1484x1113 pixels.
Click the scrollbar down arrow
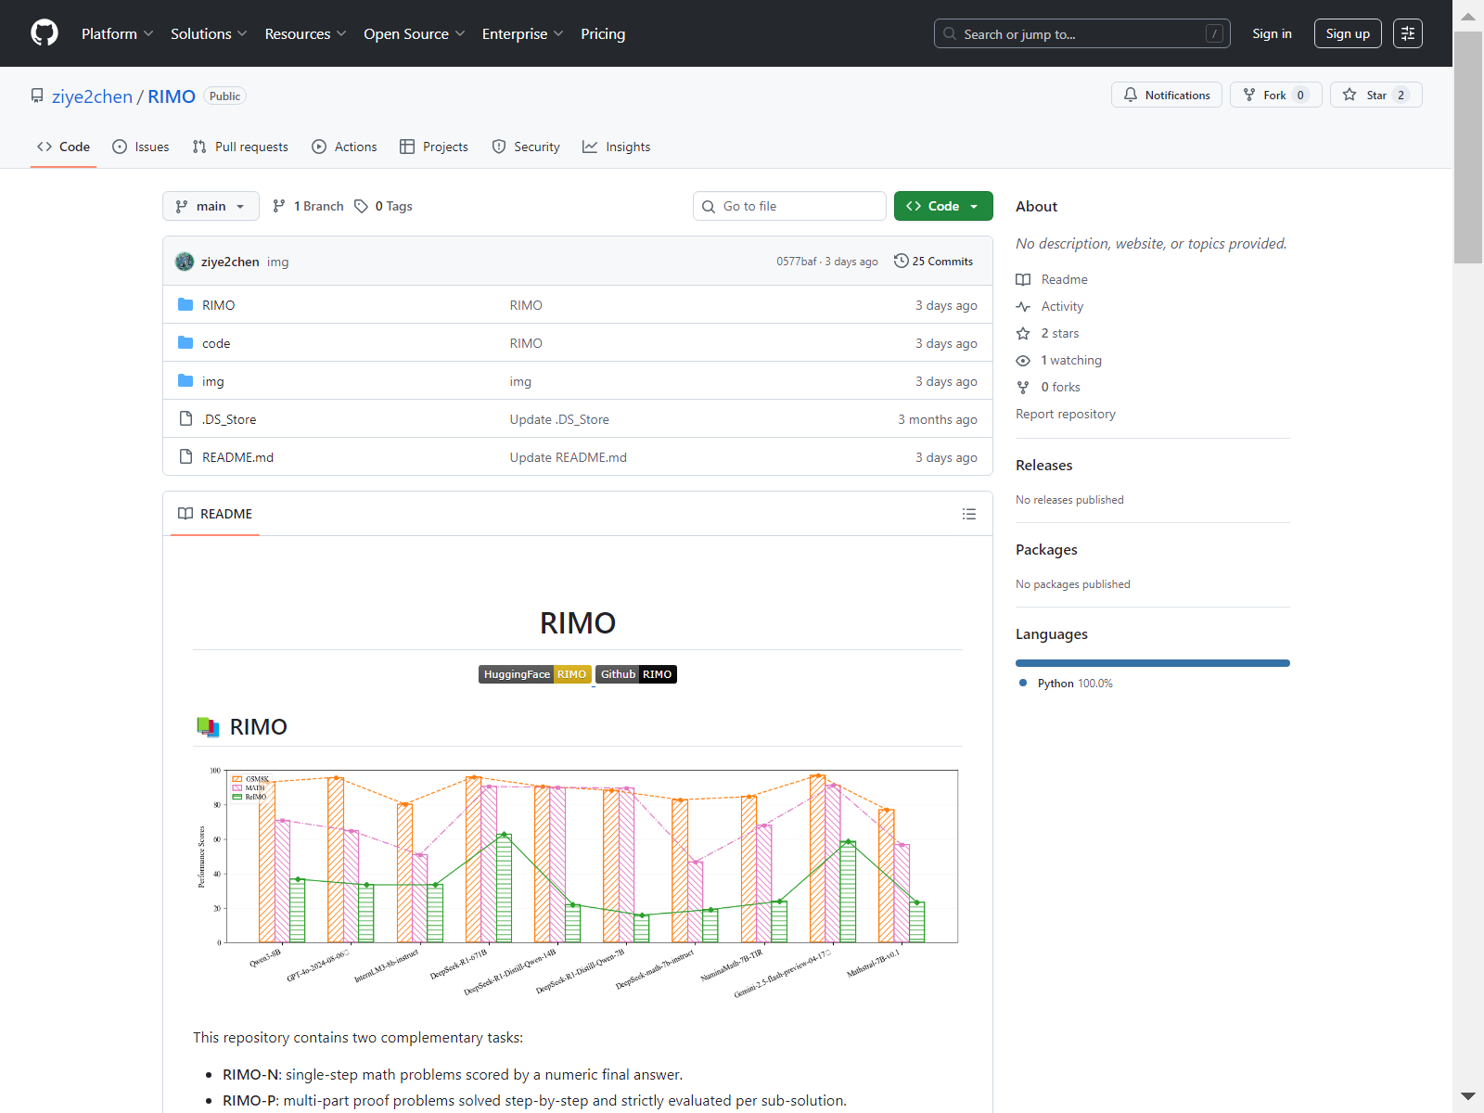[1468, 1096]
